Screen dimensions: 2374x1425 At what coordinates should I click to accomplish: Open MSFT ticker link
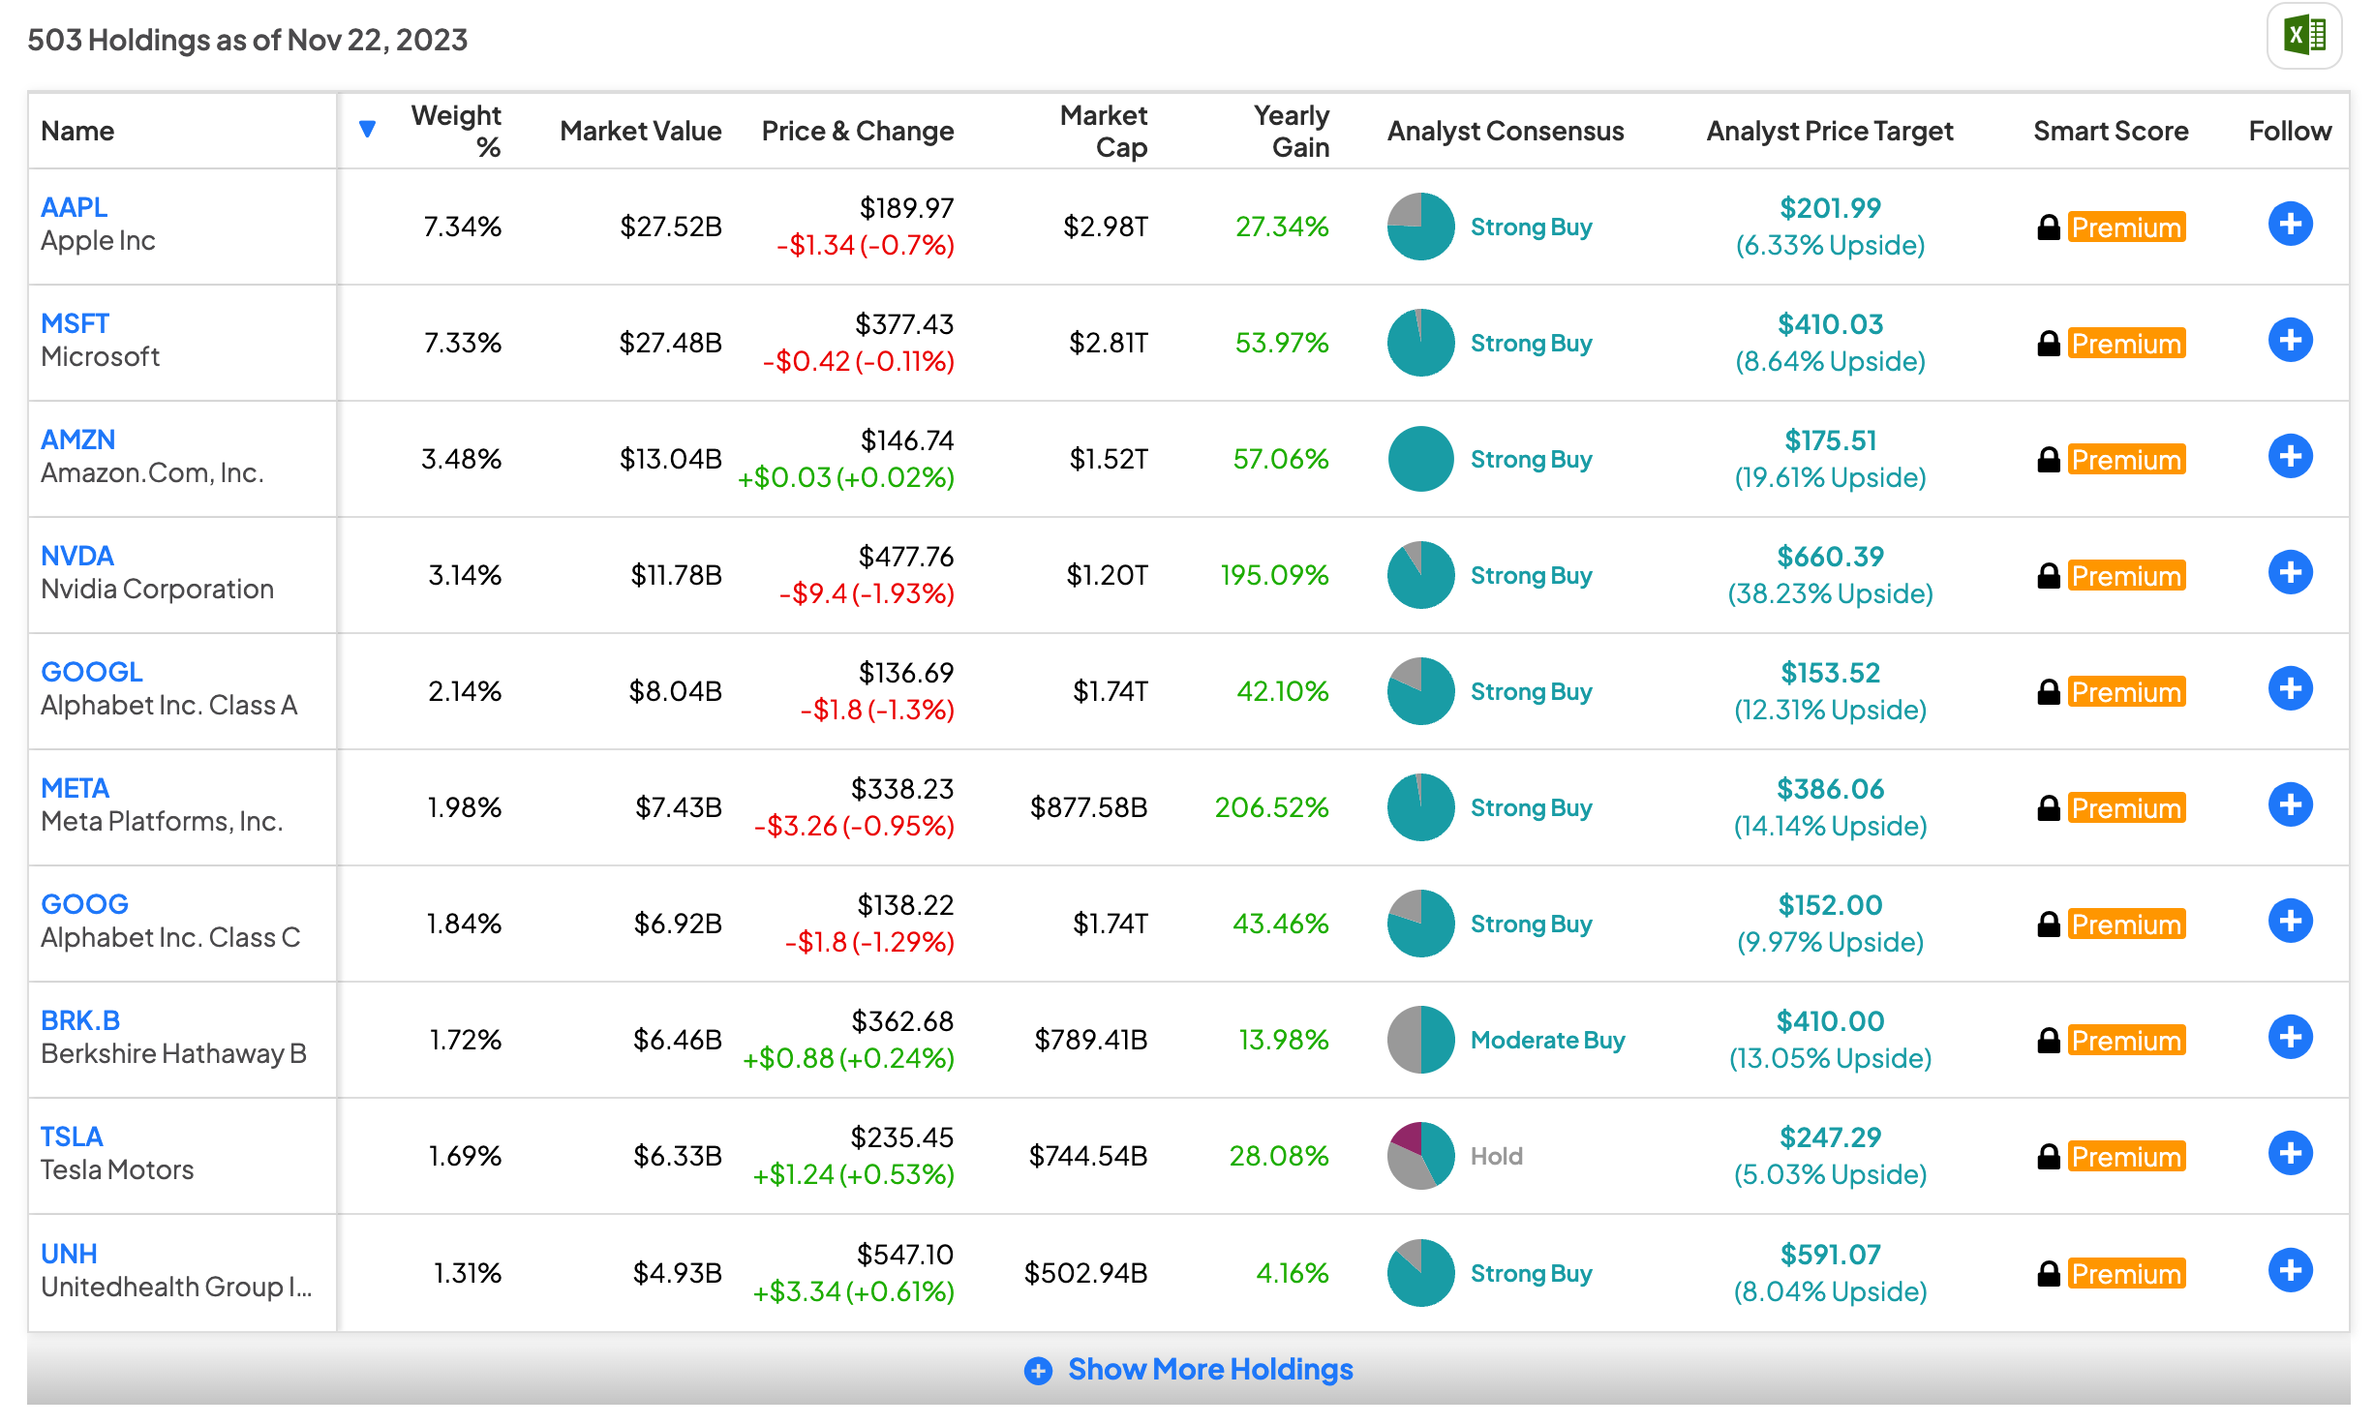pyautogui.click(x=75, y=323)
